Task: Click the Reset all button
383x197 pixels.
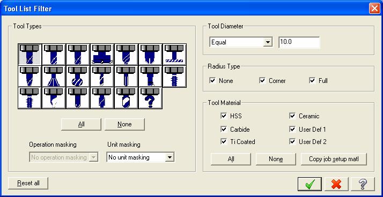Action: tap(28, 183)
